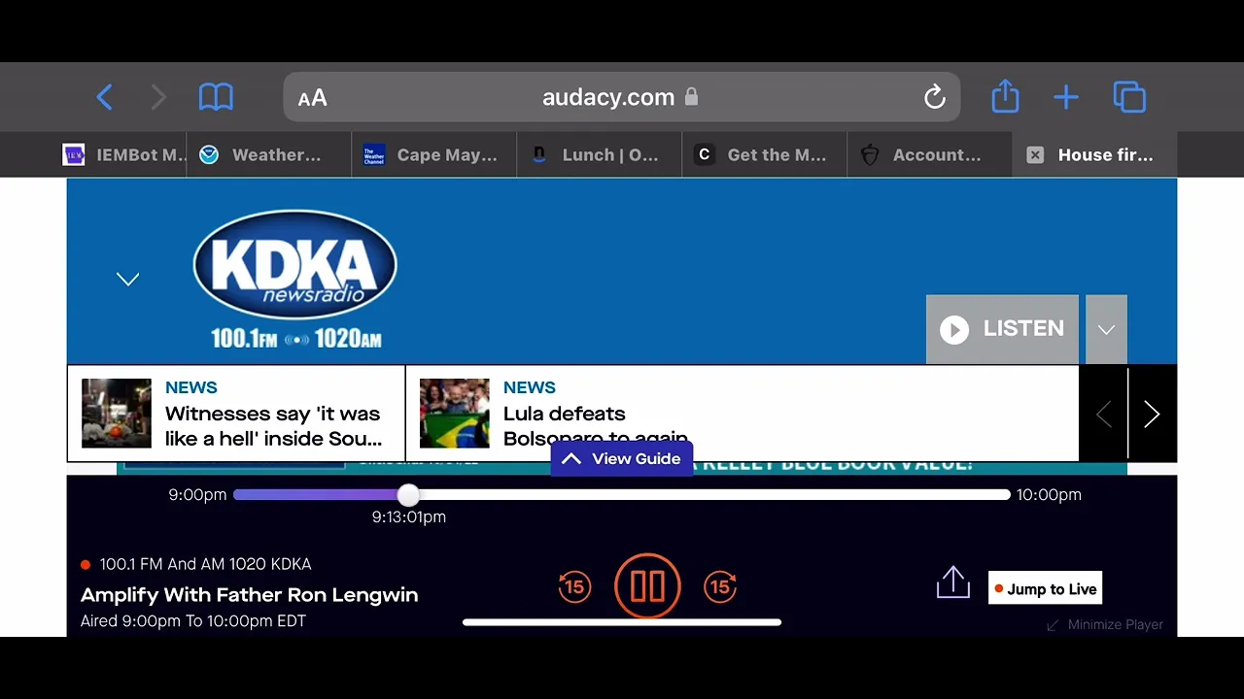Open 'Witnesses say it was like a hell' article
This screenshot has width=1244, height=699.
(273, 426)
